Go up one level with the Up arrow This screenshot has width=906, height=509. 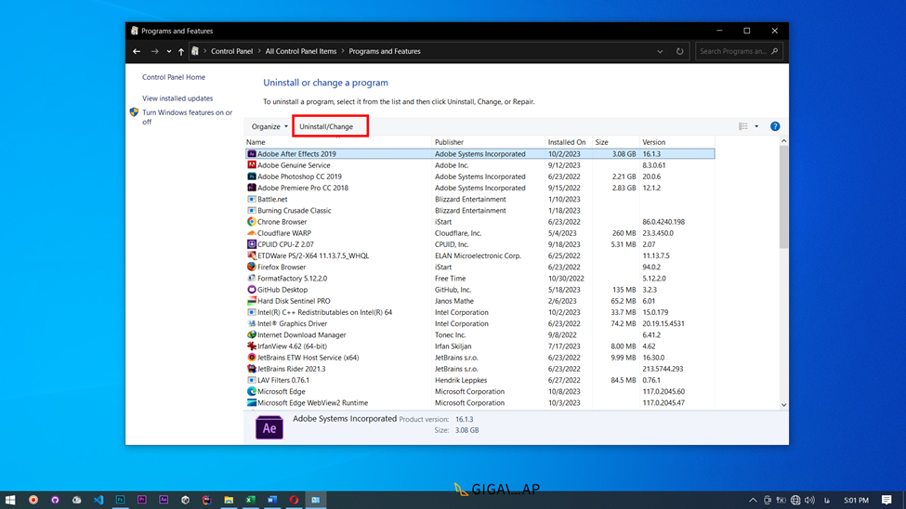tap(181, 51)
